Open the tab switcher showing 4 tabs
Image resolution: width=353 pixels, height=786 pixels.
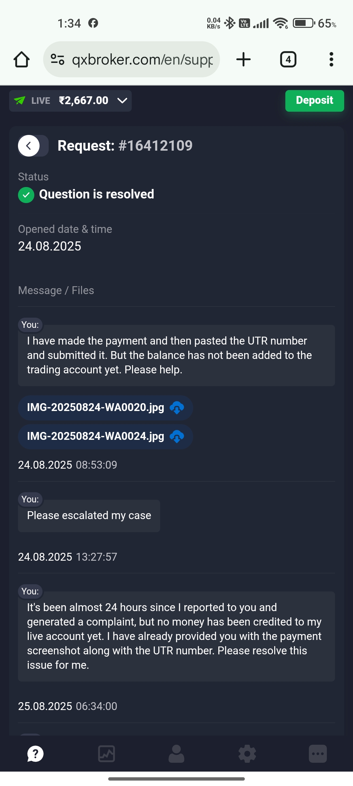288,60
